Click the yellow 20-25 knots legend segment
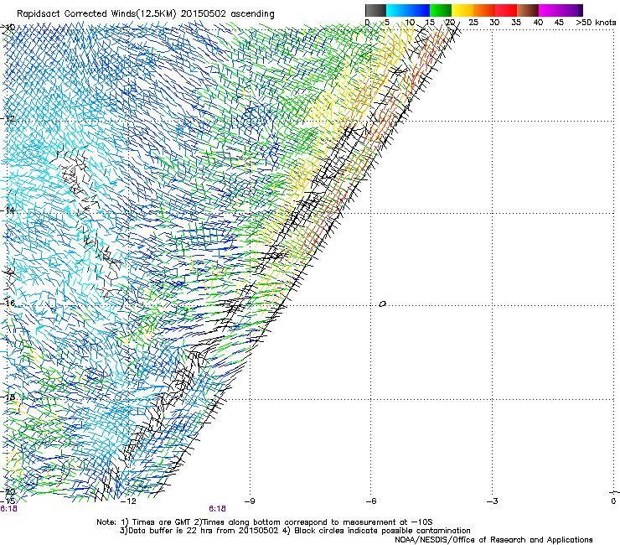 click(x=462, y=10)
